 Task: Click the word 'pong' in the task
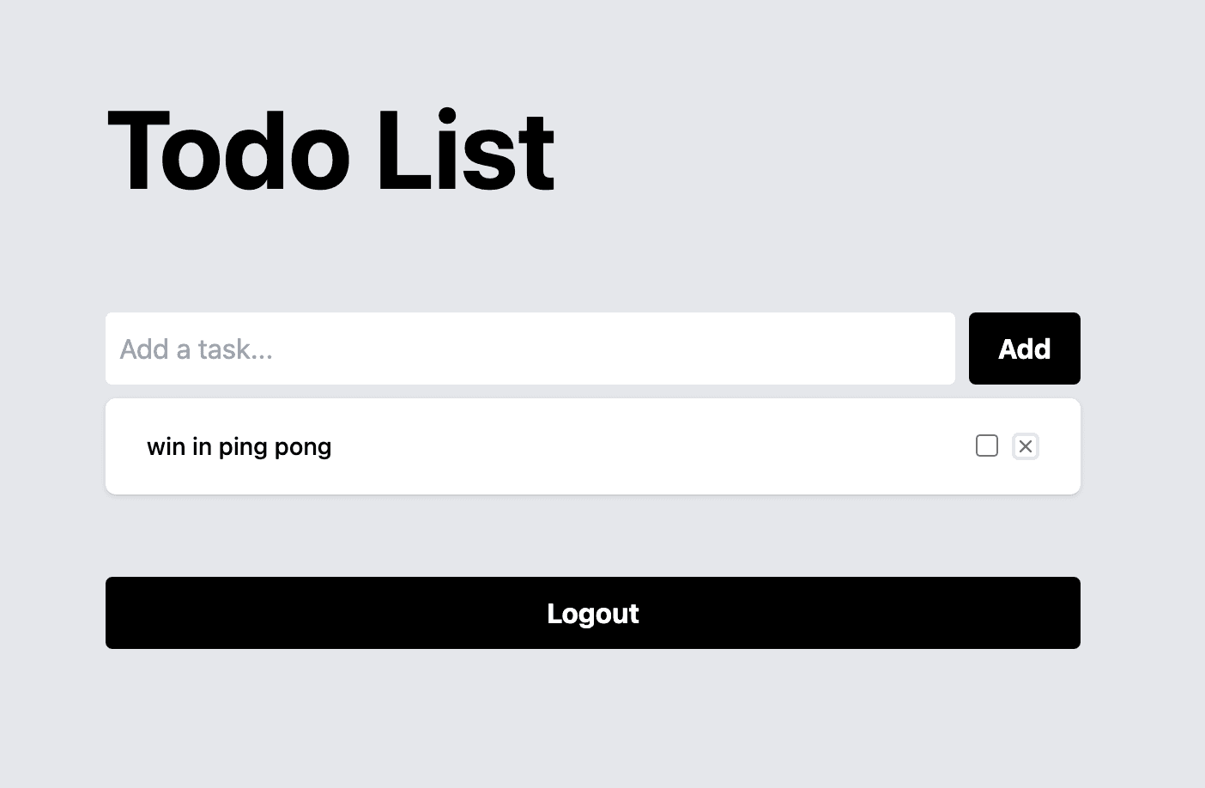coord(303,448)
